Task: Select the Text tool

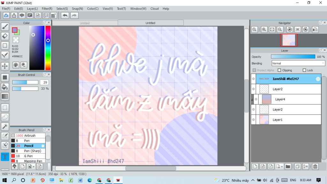Action: (5, 157)
